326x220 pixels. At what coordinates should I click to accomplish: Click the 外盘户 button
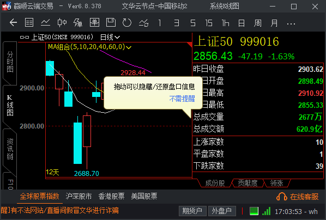222,211
